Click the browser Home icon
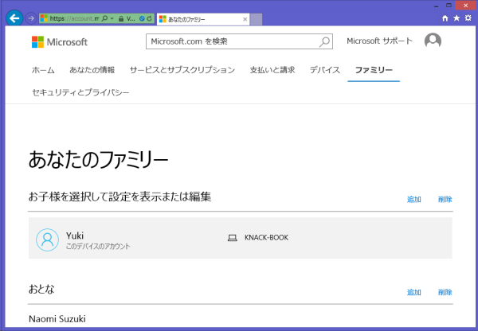478x331 pixels. click(x=445, y=18)
